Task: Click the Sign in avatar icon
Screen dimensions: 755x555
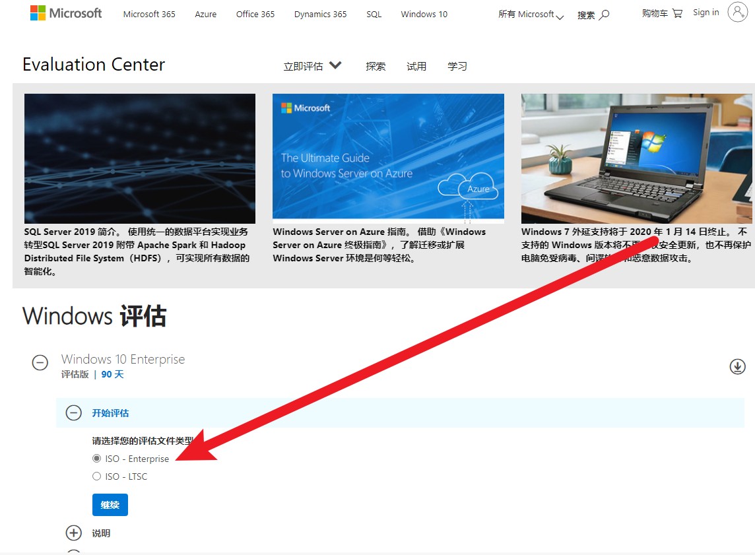Action: [737, 12]
